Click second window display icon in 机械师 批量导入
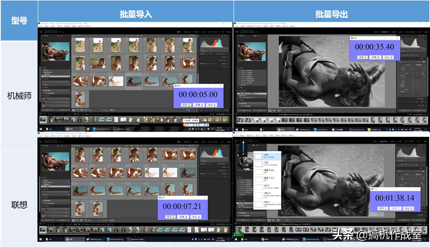The width and height of the screenshot is (430, 248). tap(44, 114)
